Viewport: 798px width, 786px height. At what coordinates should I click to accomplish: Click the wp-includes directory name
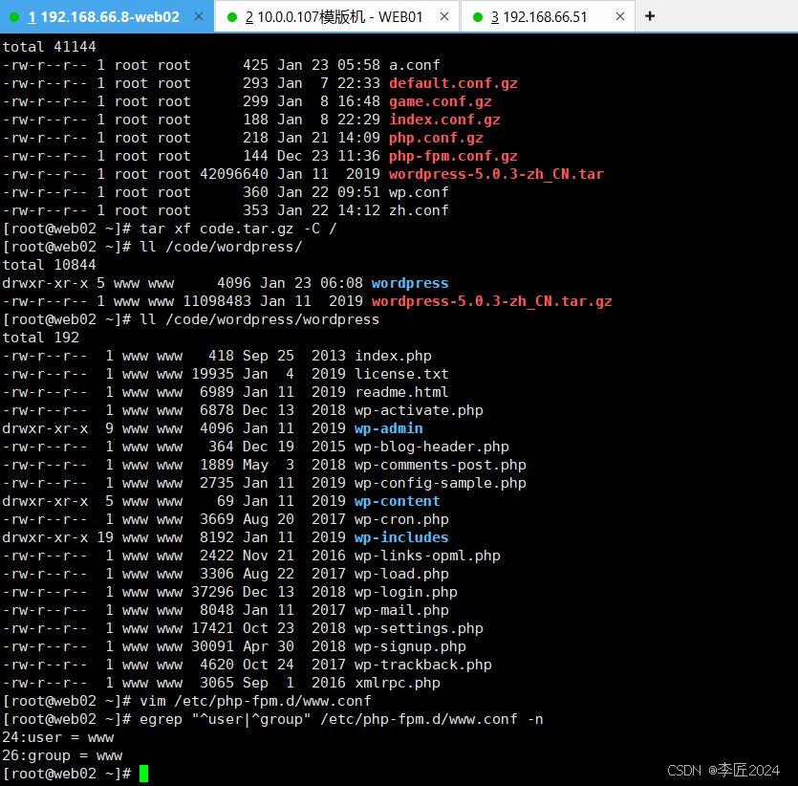point(401,537)
